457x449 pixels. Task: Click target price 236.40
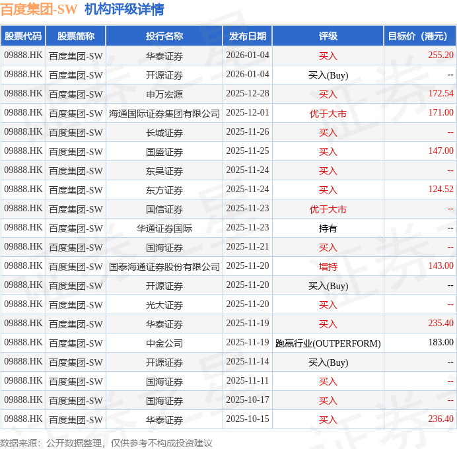pyautogui.click(x=440, y=419)
